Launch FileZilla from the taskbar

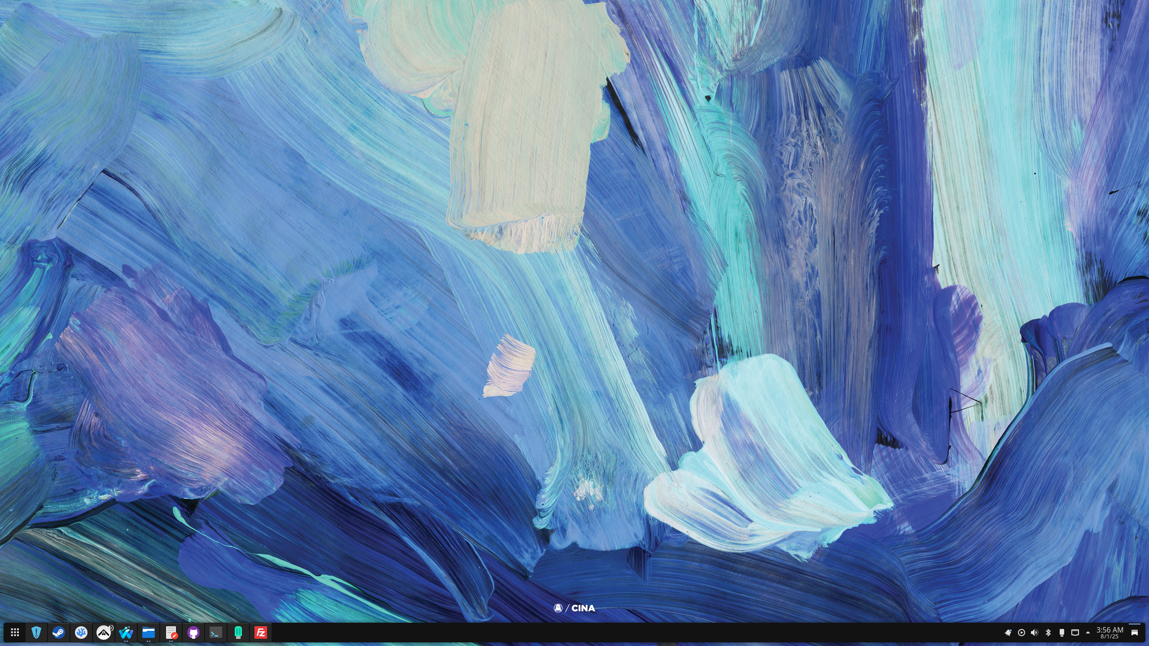coord(261,633)
